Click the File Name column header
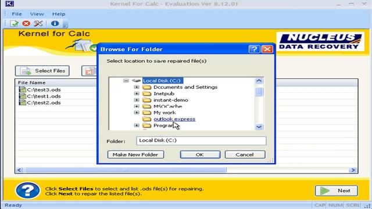The width and height of the screenshot is (372, 209). 31,82
